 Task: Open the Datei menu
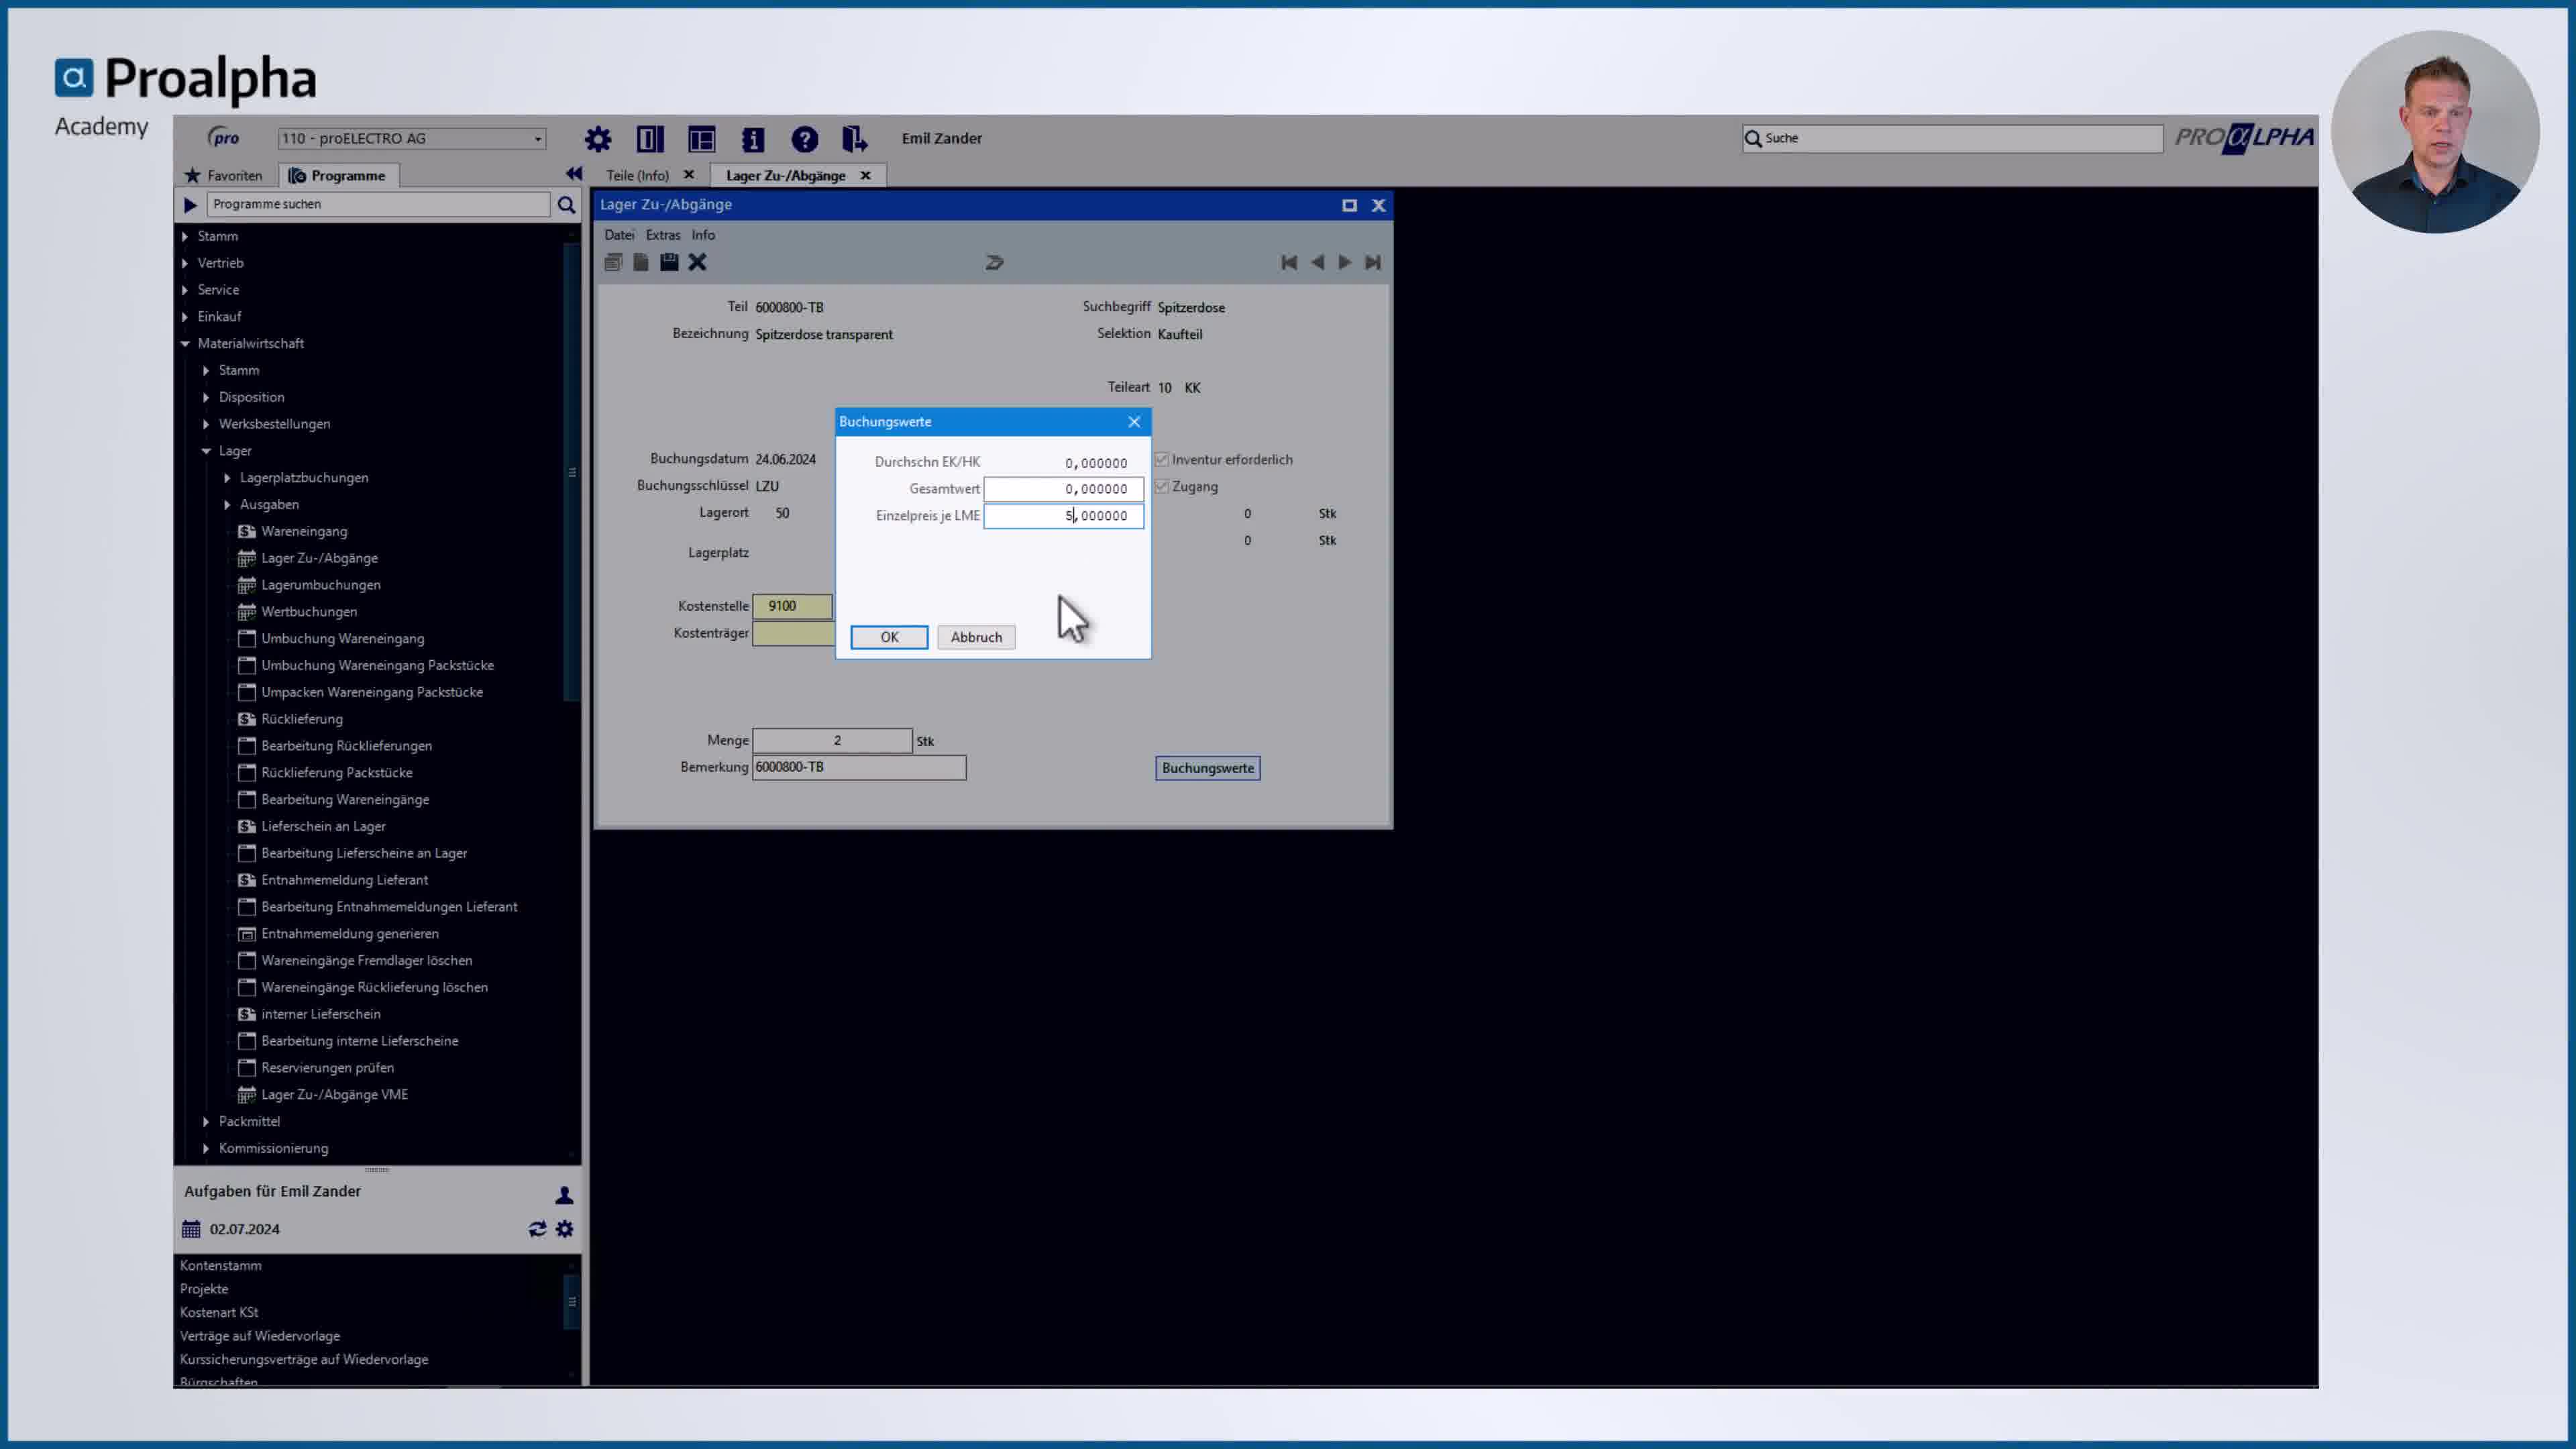(619, 235)
